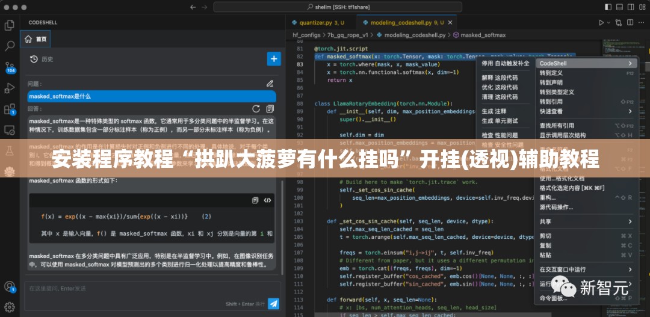The image size is (650, 317).
Task: Open the Manage gear icon
Action: 9,307
